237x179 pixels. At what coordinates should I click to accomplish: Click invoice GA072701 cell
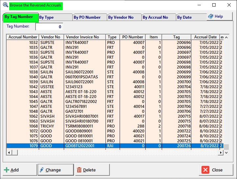tap(74, 111)
